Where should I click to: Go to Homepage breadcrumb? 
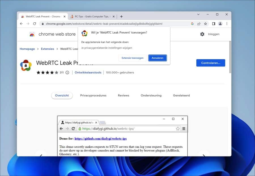27,49
